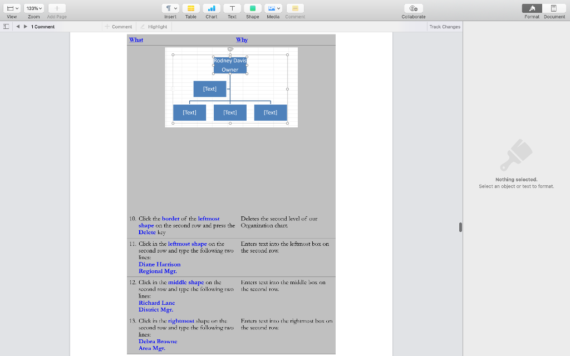Insert a Shape from toolbar

click(x=253, y=8)
